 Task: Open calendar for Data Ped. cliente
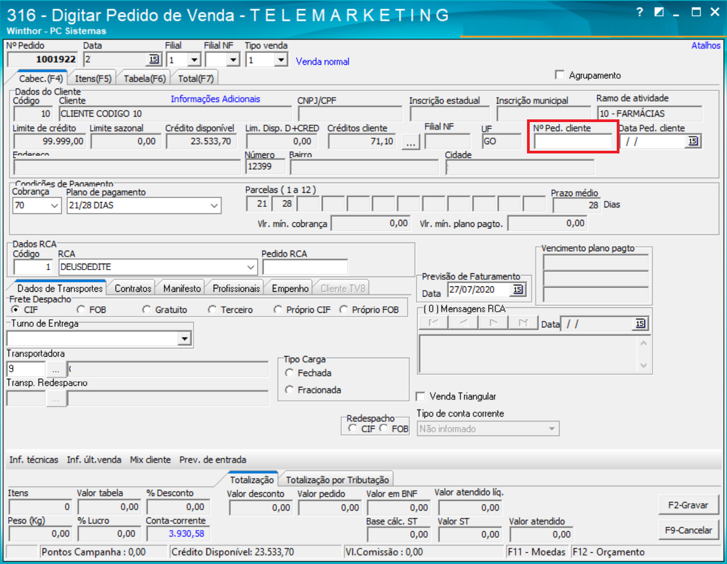692,142
